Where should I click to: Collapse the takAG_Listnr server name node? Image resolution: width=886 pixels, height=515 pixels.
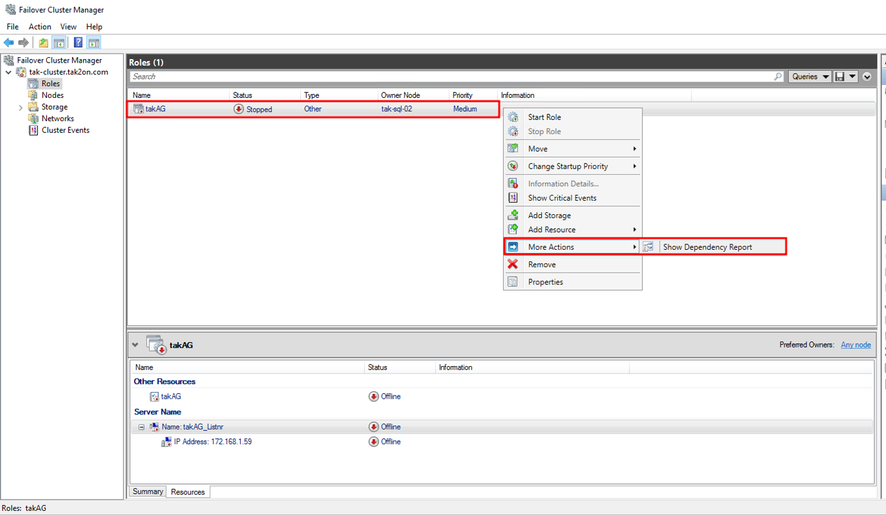point(141,427)
